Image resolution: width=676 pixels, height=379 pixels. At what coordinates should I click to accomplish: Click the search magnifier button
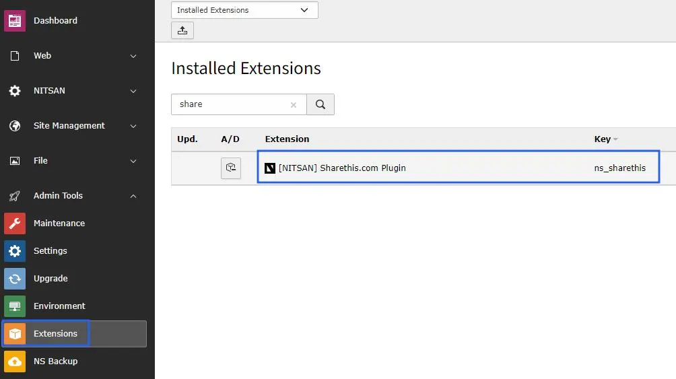click(x=320, y=104)
